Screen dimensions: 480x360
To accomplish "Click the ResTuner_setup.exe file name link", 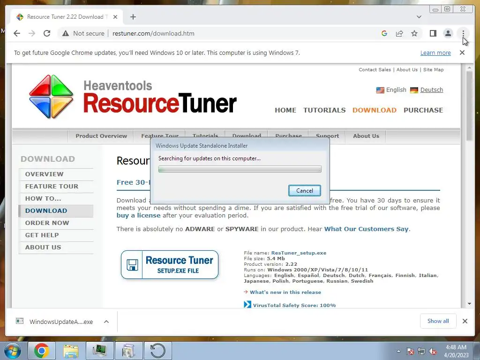I will [299, 253].
